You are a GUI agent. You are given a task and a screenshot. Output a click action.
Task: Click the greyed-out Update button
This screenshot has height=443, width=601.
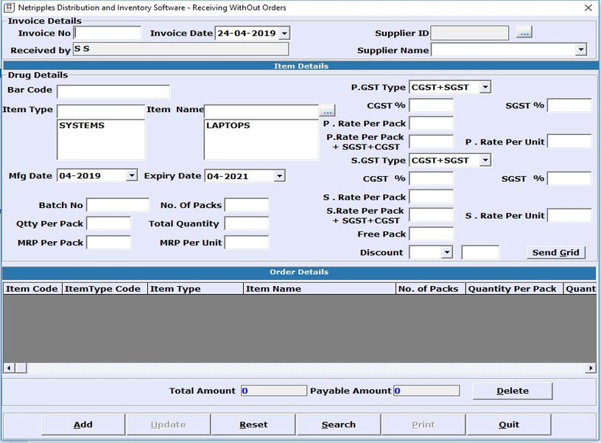coord(168,425)
